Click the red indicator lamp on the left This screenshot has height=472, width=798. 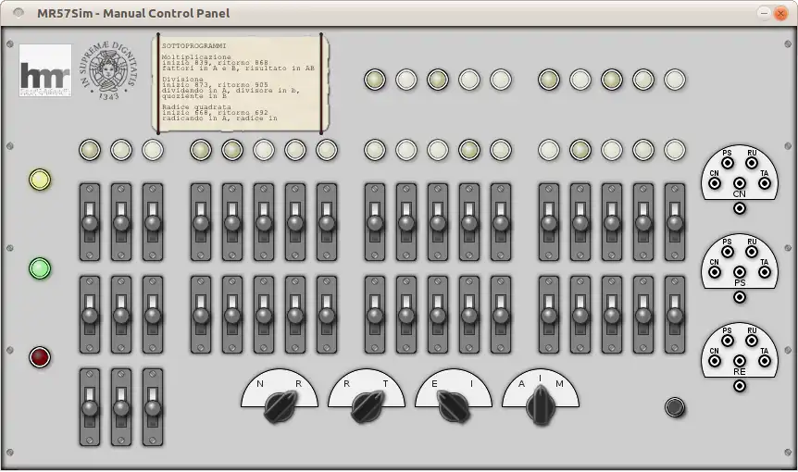pos(40,357)
